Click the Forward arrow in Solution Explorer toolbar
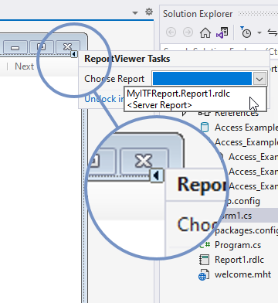This screenshot has width=278, height=303. 188,32
